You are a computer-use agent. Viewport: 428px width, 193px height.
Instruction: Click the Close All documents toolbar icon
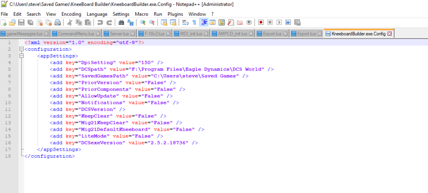pos(49,23)
